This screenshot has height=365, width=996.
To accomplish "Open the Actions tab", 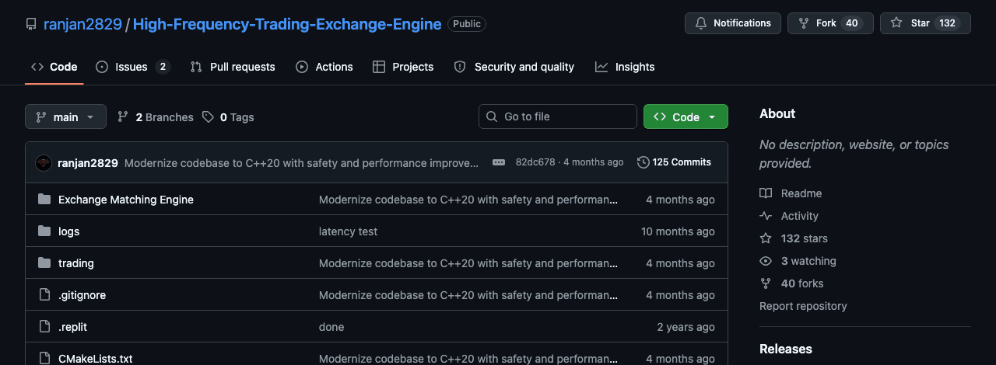I will click(x=324, y=67).
